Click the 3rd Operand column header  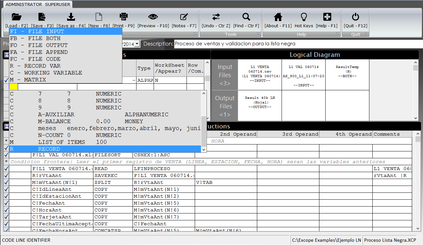coord(288,134)
